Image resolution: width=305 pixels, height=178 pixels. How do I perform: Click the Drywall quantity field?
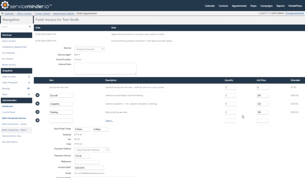pos(230,95)
